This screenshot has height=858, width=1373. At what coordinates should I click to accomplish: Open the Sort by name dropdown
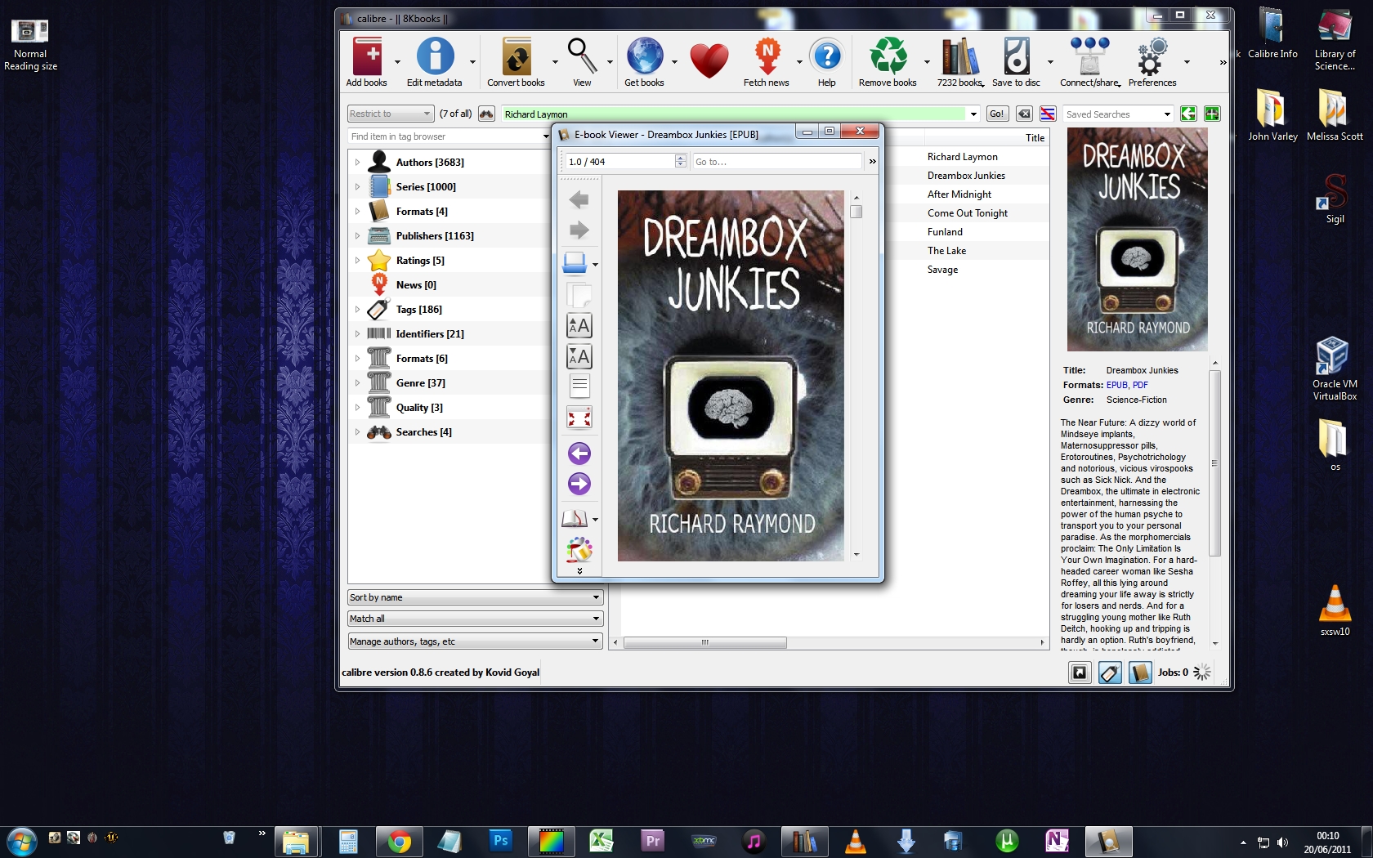point(475,597)
